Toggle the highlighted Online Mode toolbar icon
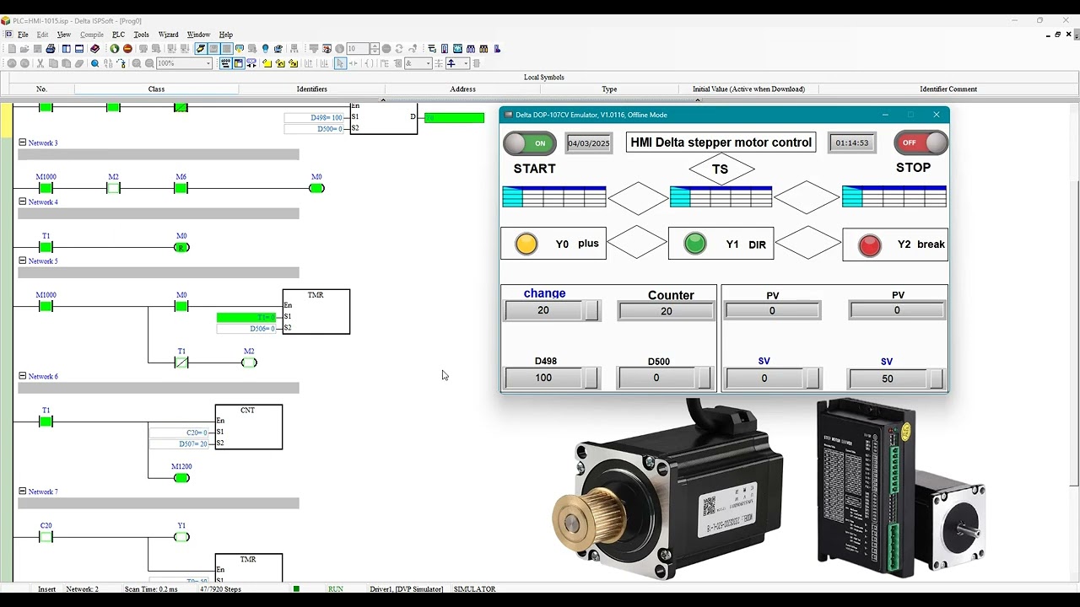Viewport: 1080px width, 607px height. pos(201,49)
